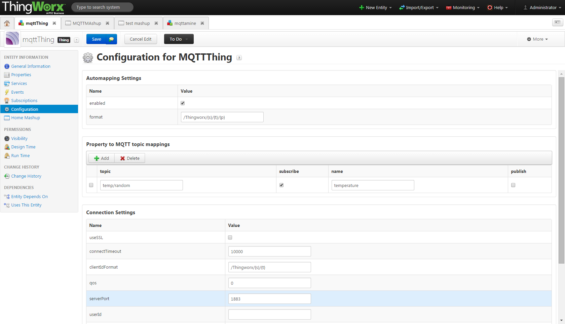This screenshot has width=565, height=324.
Task: Click the Run Time icon
Action: click(7, 156)
